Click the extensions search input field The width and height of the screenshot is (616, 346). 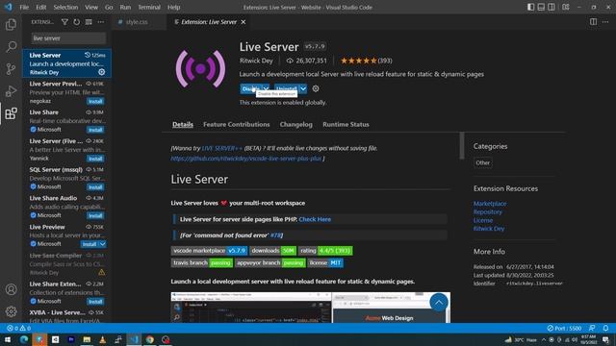68,38
